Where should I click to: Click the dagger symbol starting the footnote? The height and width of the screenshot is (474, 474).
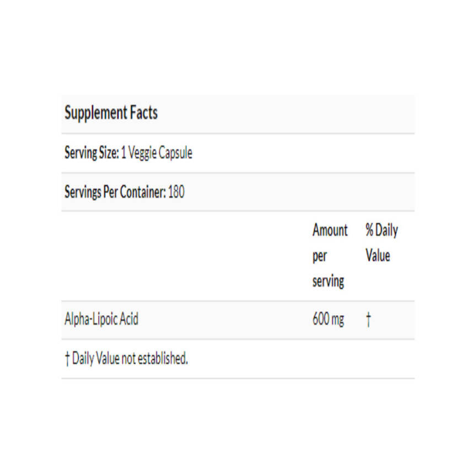click(67, 359)
